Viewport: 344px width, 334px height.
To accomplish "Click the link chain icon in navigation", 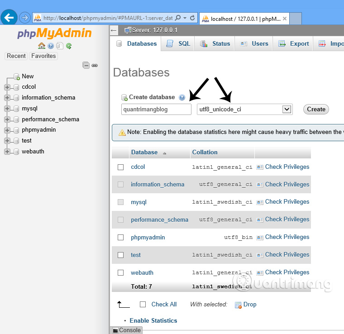I will [x=95, y=65].
